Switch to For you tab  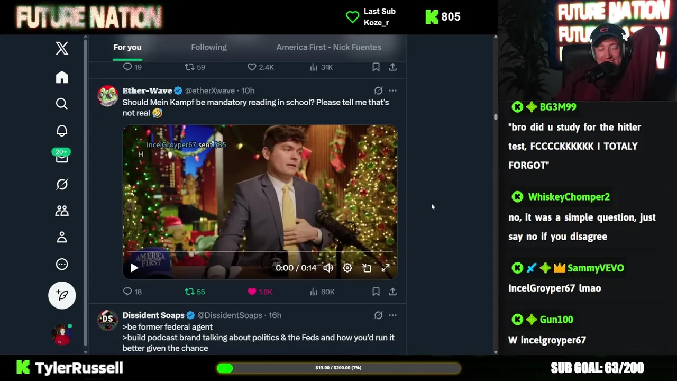(x=127, y=47)
